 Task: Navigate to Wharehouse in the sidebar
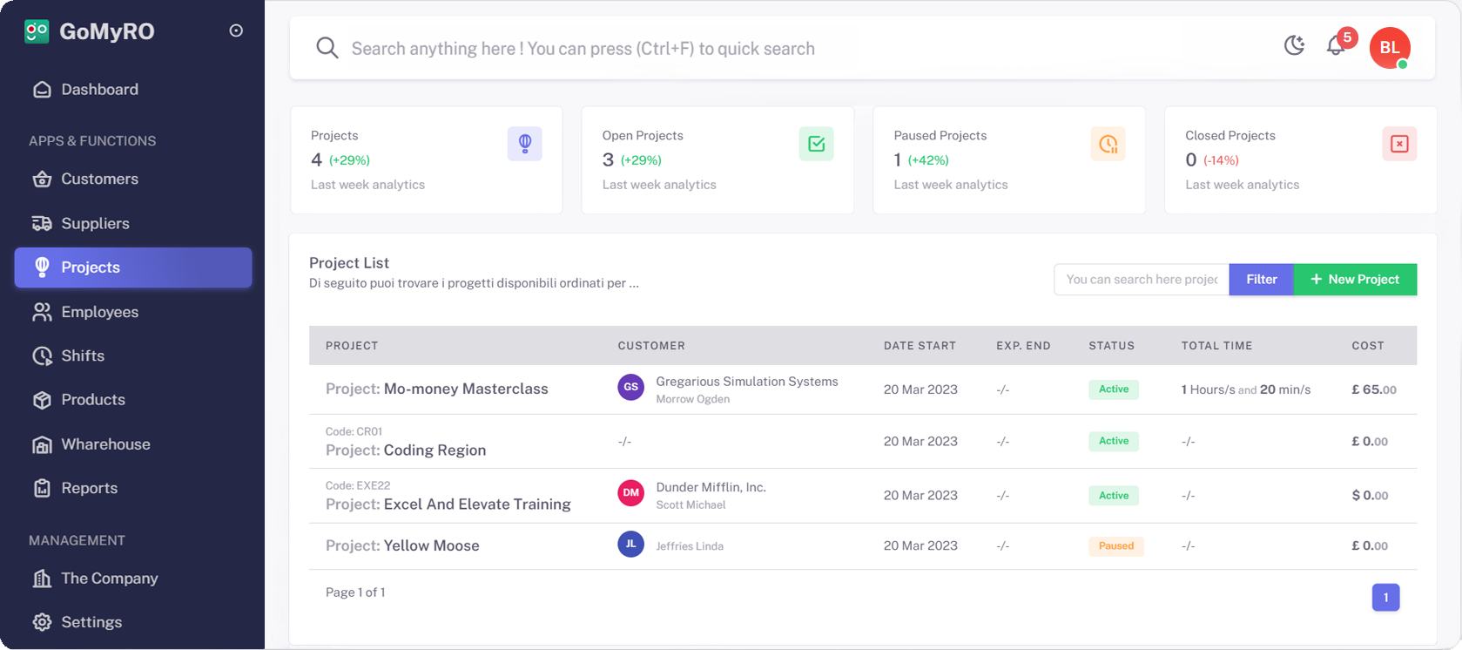tap(105, 444)
